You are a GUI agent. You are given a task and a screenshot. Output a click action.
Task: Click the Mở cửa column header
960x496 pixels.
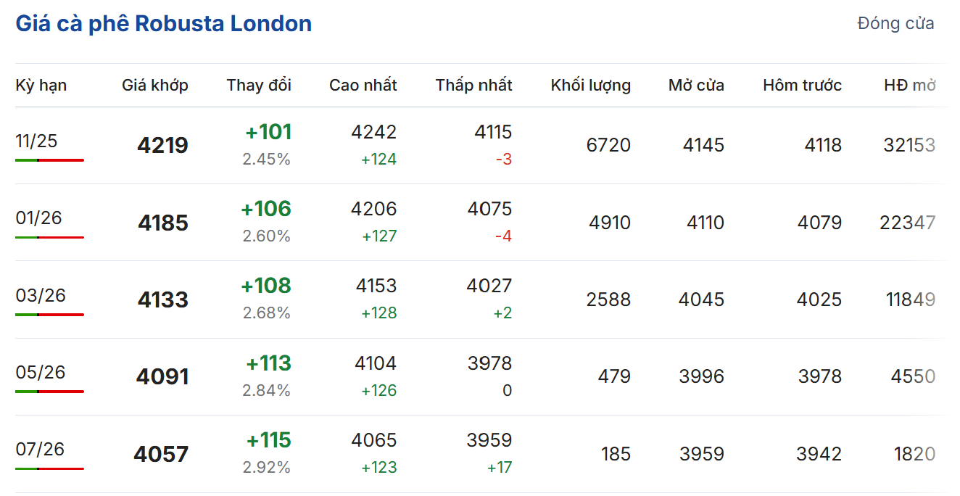coord(696,86)
